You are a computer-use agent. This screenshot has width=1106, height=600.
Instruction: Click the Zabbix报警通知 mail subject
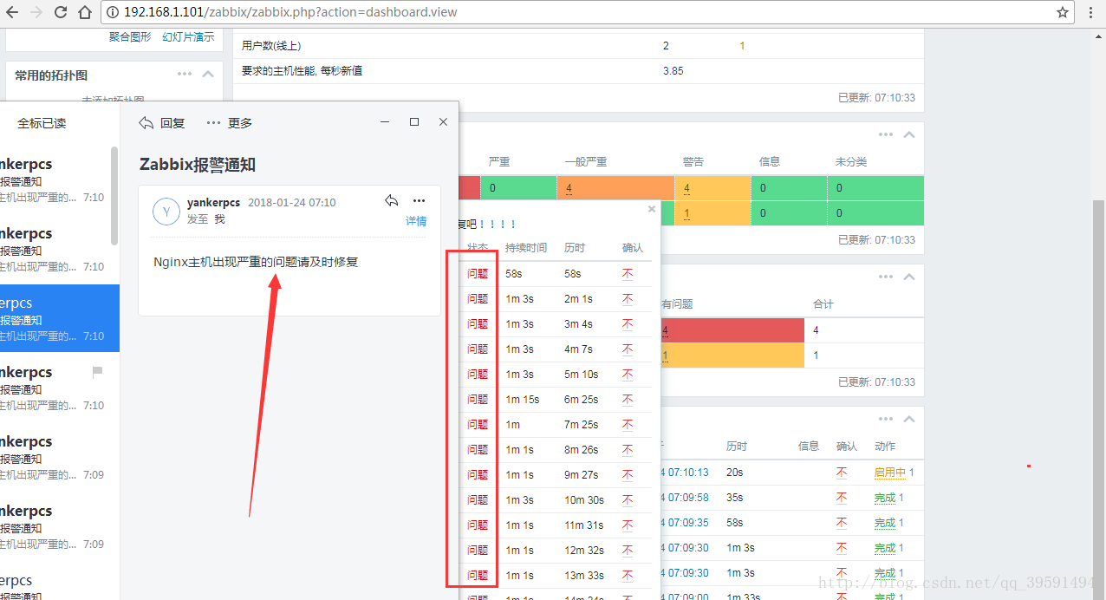point(198,165)
